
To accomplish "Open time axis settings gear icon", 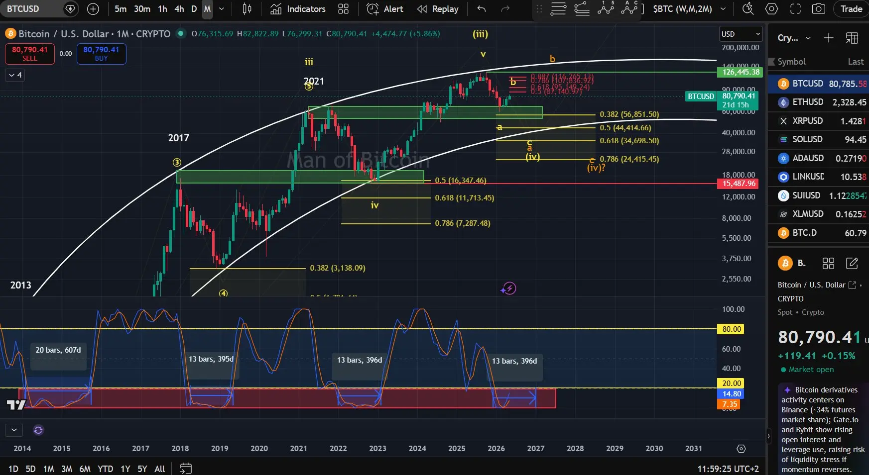I will (741, 449).
